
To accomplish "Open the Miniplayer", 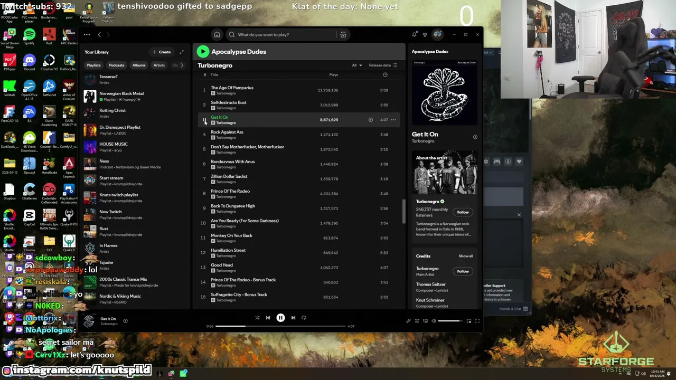I will click(468, 321).
